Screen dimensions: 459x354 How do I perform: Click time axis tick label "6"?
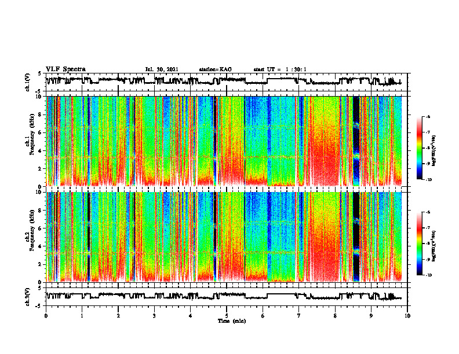click(263, 316)
